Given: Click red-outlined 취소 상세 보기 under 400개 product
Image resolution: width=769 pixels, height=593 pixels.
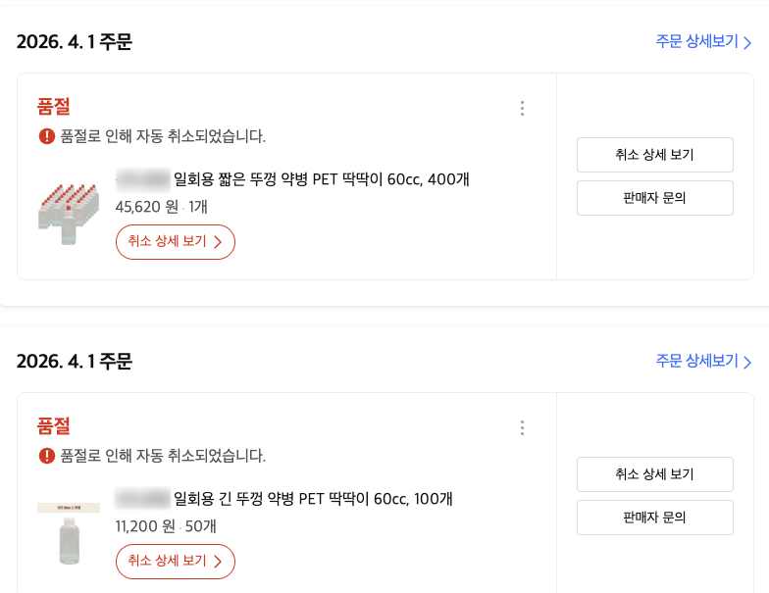Looking at the screenshot, I should coord(176,242).
